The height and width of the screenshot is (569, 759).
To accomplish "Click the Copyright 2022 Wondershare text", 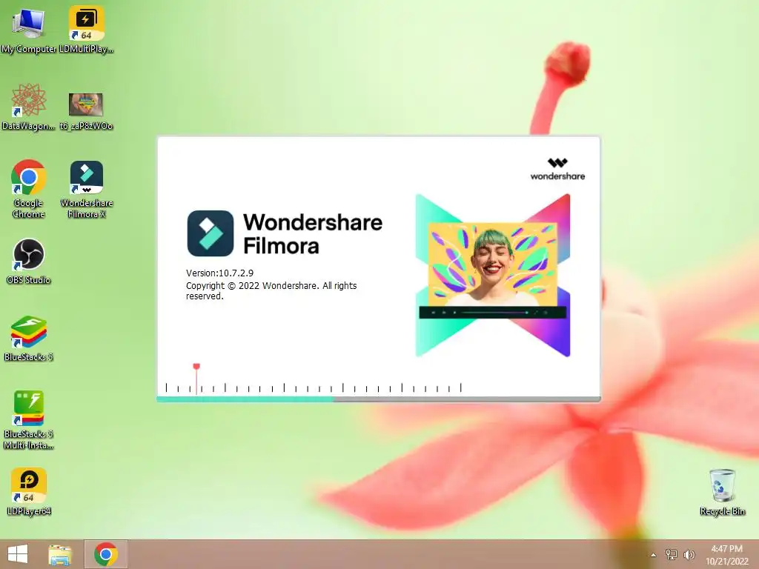I will [271, 290].
